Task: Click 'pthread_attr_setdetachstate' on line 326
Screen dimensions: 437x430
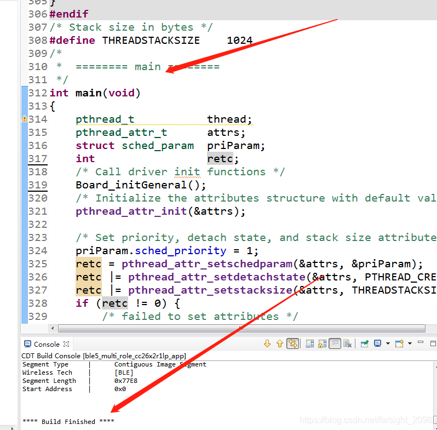Action: [217, 277]
